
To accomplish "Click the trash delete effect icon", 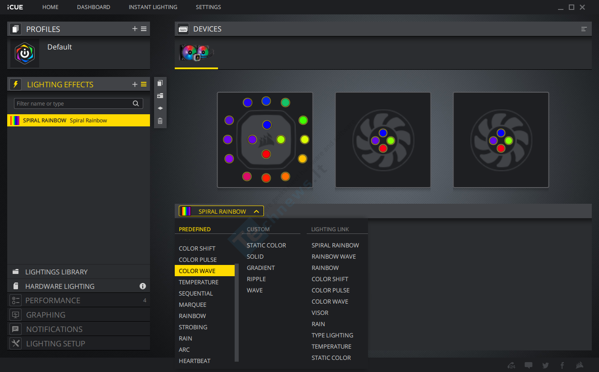I will coord(160,121).
